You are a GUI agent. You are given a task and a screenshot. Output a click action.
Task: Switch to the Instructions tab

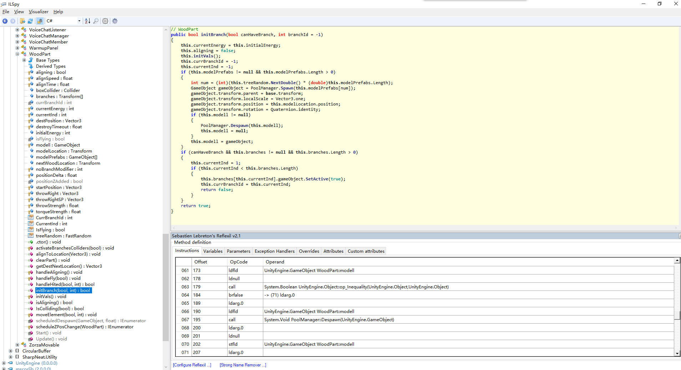coord(187,251)
